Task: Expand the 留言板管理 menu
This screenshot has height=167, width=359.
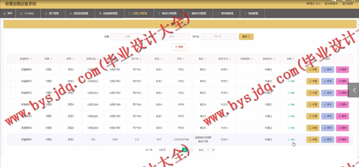Action: tap(226, 14)
